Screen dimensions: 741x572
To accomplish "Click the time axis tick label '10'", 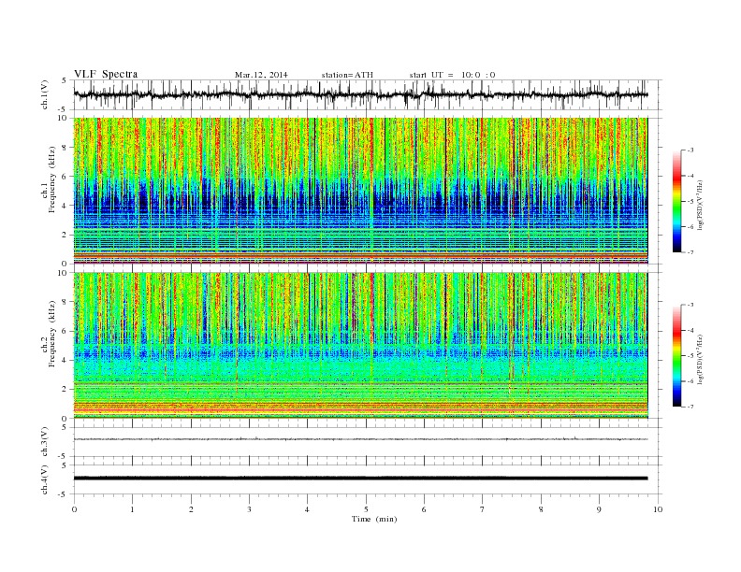I will coord(658,509).
